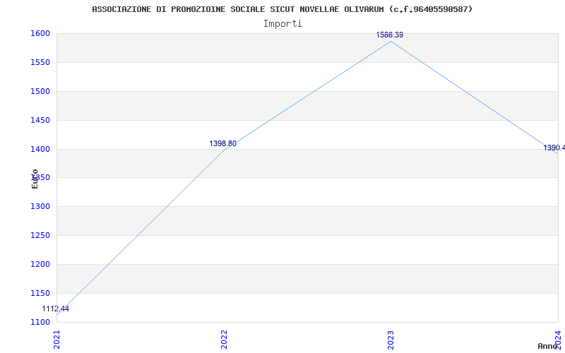Click the 1450 y-axis tick label

pos(40,120)
